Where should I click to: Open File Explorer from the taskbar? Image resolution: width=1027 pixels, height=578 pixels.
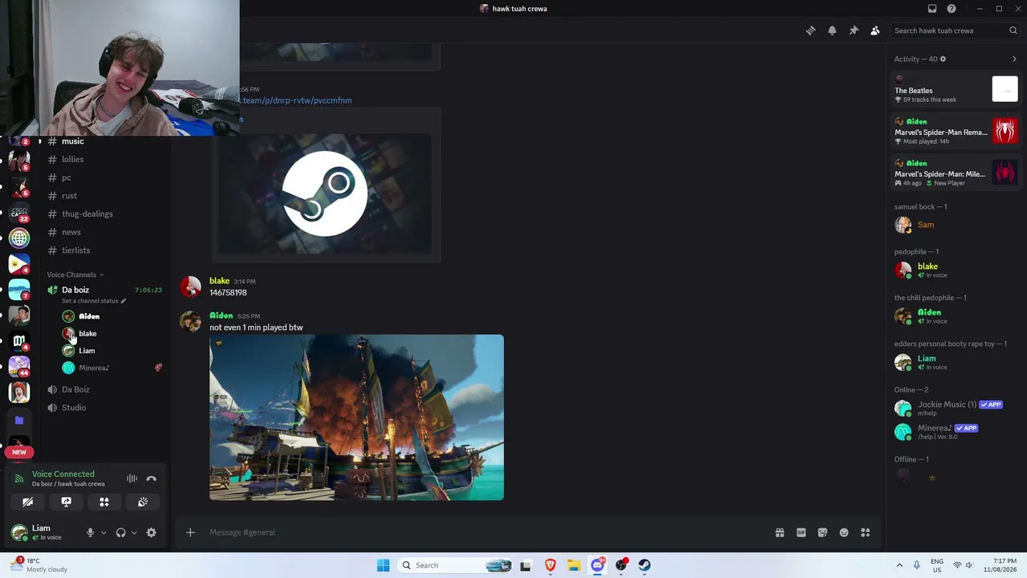[x=573, y=565]
